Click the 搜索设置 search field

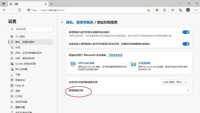click(31, 29)
